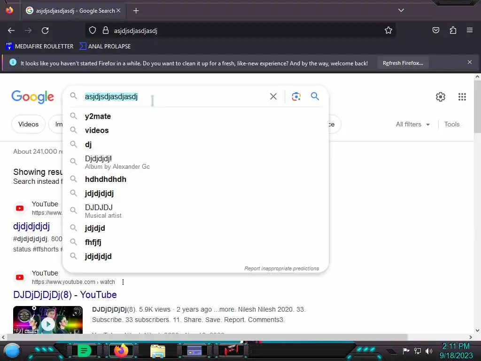Screen dimensions: 481x361
Task: Choose the fhfjfj suggestion
Action: [x=196, y=242]
